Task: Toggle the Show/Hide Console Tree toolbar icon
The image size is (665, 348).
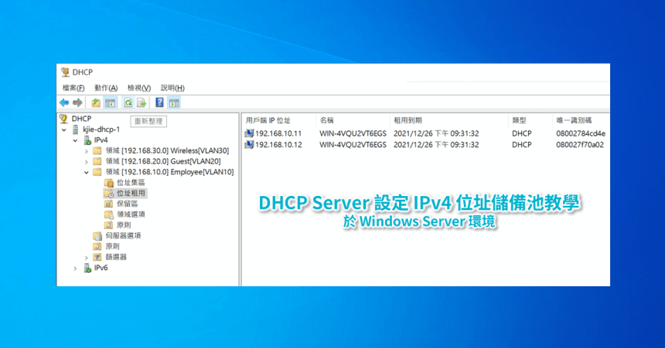Action: 111,103
